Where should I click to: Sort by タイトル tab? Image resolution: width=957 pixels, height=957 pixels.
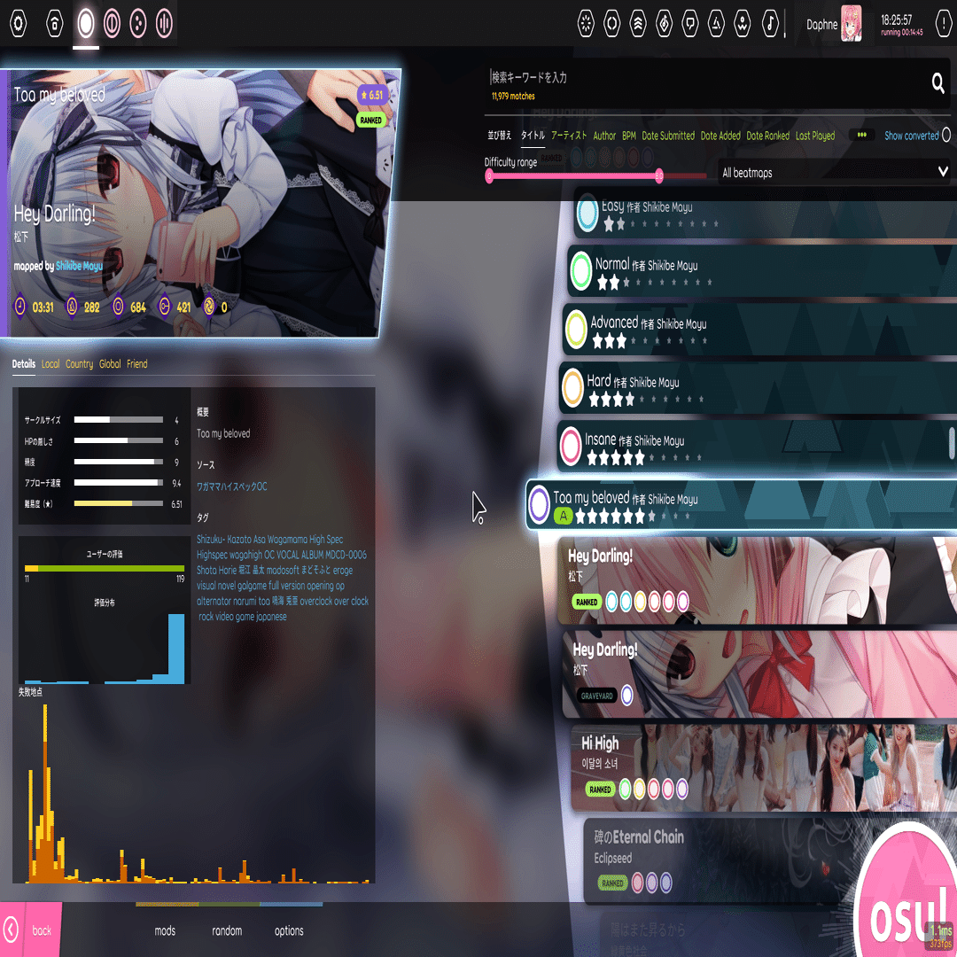533,136
